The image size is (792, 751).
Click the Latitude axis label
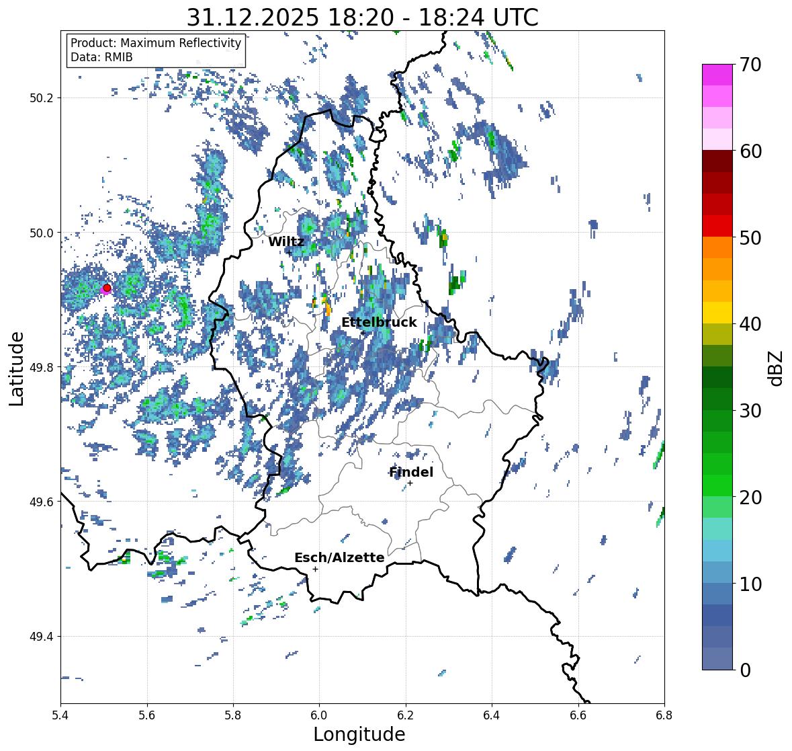click(17, 368)
